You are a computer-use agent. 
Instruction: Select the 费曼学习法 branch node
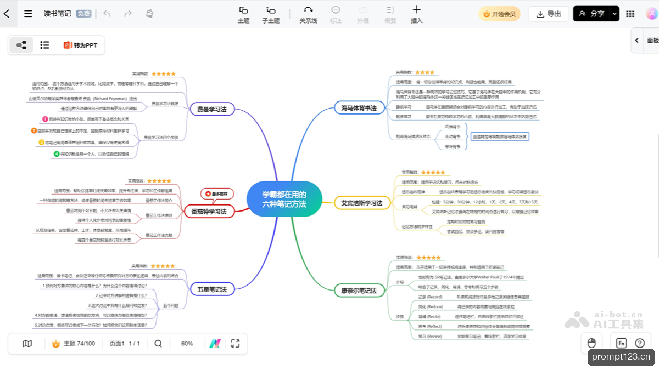coord(211,110)
